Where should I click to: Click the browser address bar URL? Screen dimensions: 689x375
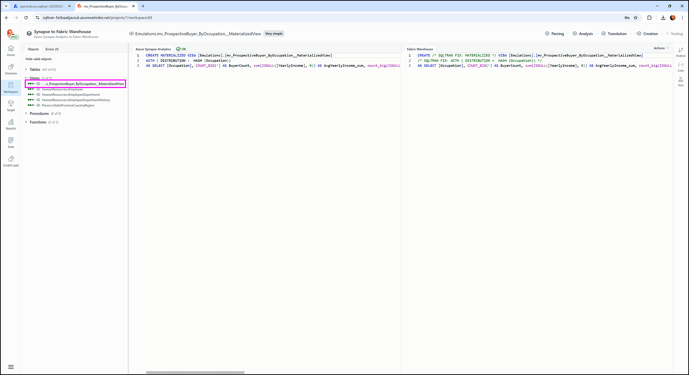[x=97, y=18]
